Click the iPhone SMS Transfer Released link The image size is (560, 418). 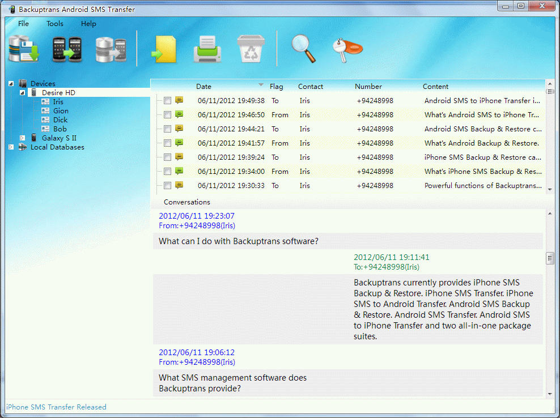(56, 407)
